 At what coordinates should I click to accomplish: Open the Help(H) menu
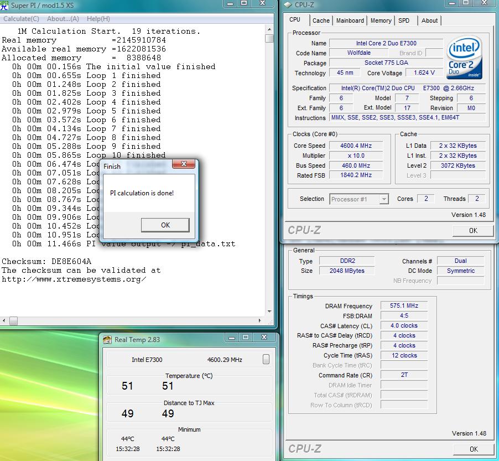pos(98,19)
